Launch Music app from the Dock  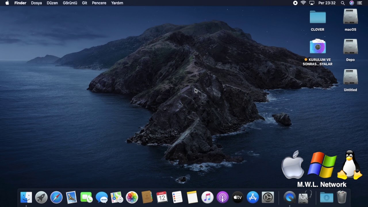click(207, 198)
